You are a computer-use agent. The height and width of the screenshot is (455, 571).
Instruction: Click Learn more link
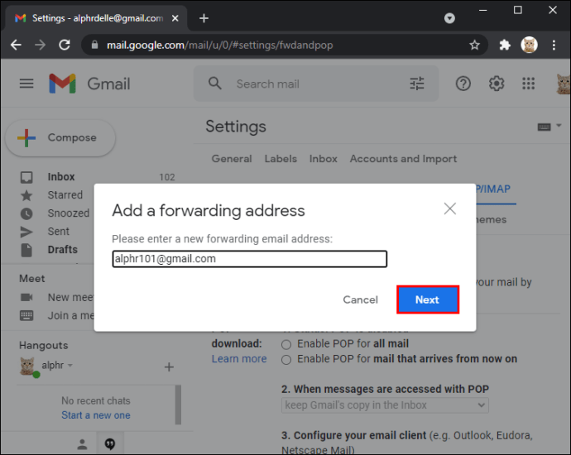(239, 359)
